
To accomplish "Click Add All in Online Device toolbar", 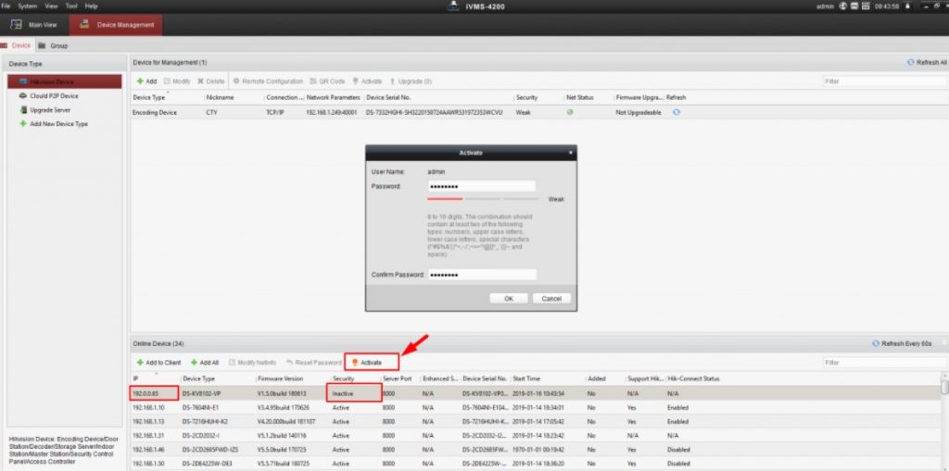I will tap(205, 362).
